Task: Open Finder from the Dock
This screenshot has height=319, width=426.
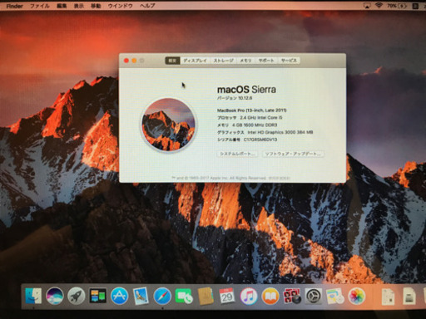Action: [33, 296]
